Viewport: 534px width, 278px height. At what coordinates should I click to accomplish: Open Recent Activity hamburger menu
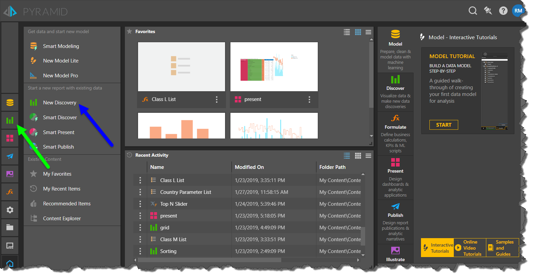coord(369,155)
